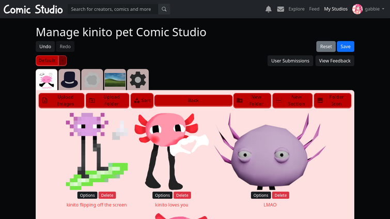Image resolution: width=390 pixels, height=219 pixels.
Task: Delete the LMAO image
Action: 280,195
